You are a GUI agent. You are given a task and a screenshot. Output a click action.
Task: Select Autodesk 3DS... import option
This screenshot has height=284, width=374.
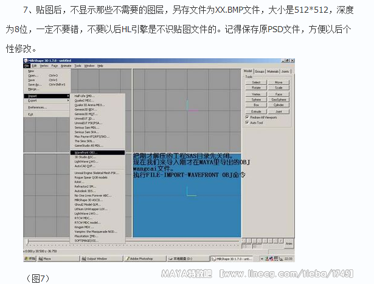tap(97, 191)
